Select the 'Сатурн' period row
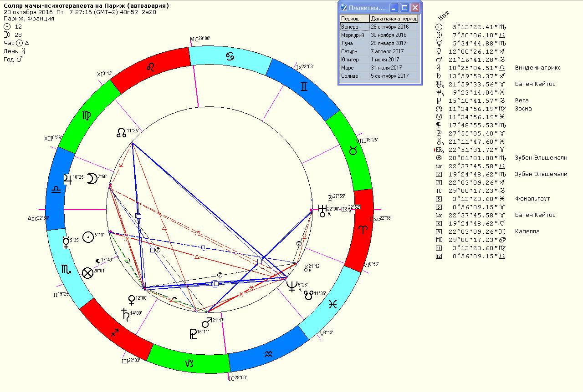 click(379, 51)
